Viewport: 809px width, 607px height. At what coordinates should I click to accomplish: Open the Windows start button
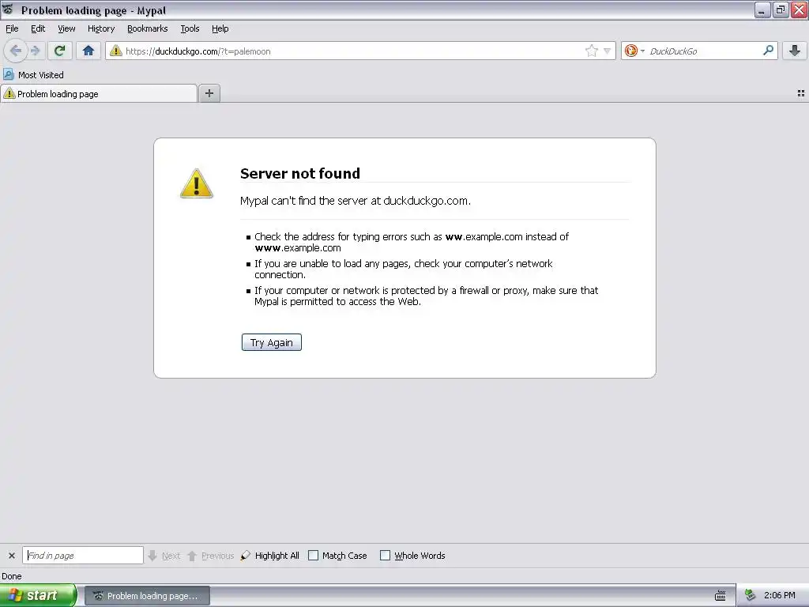[x=38, y=595]
